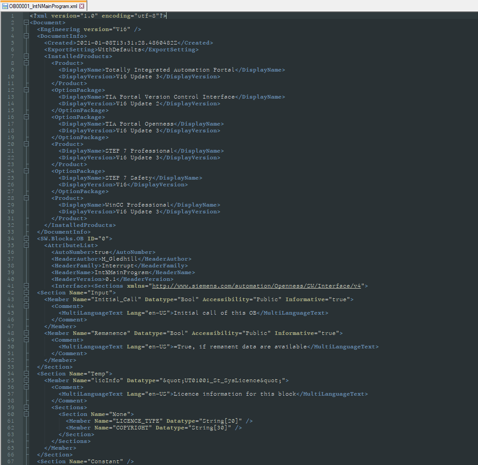Close the OB00001_IntNMainProgram.xml tab with its X
The height and width of the screenshot is (465, 478).
(x=82, y=6)
